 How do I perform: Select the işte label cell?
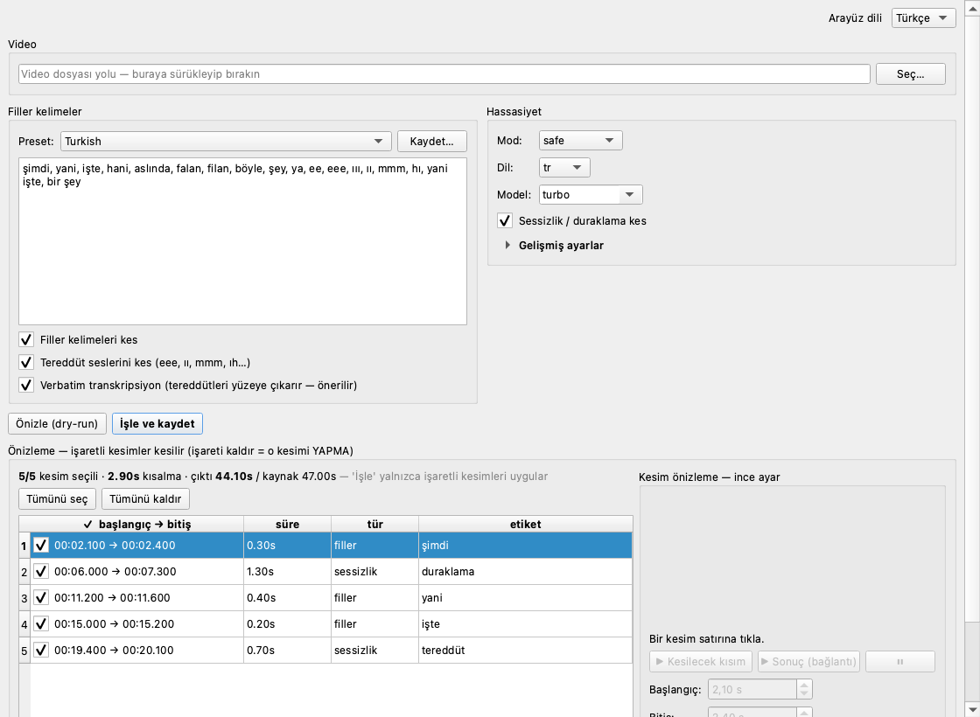[x=526, y=624]
